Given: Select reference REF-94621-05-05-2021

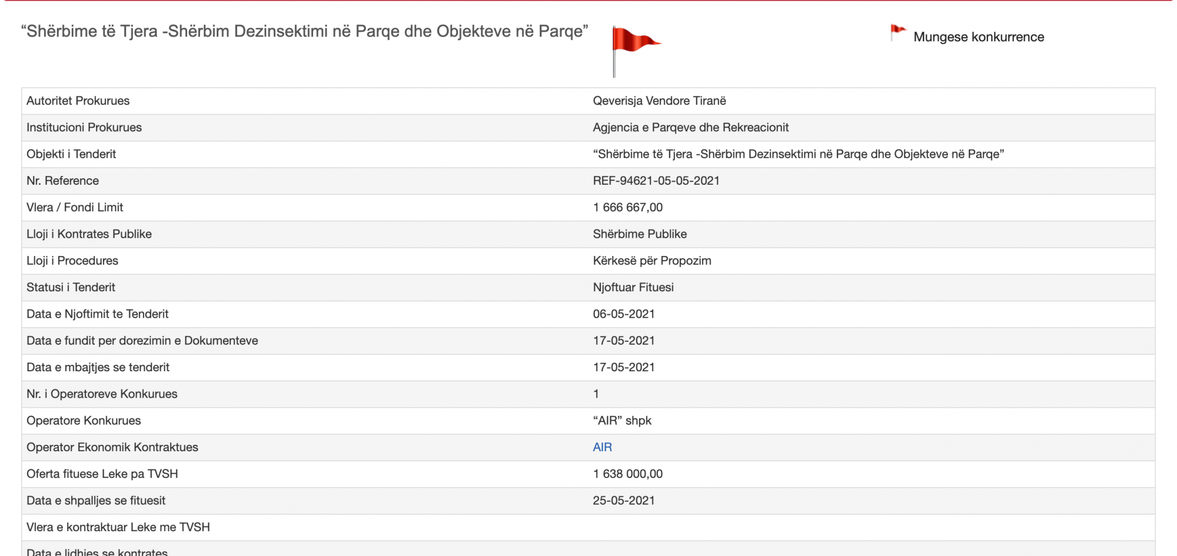Looking at the screenshot, I should pos(656,181).
